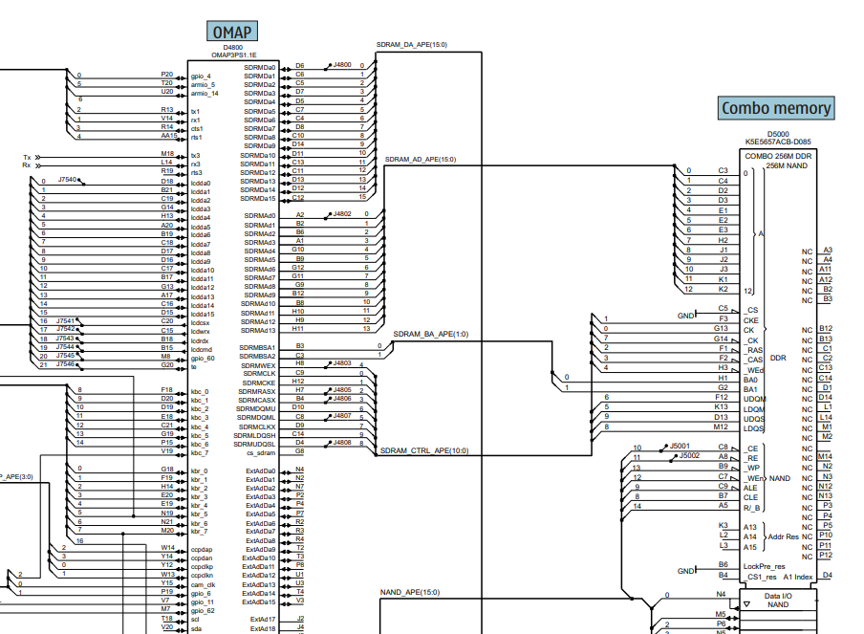Click test point J4803
The image size is (864, 634).
coord(341,362)
